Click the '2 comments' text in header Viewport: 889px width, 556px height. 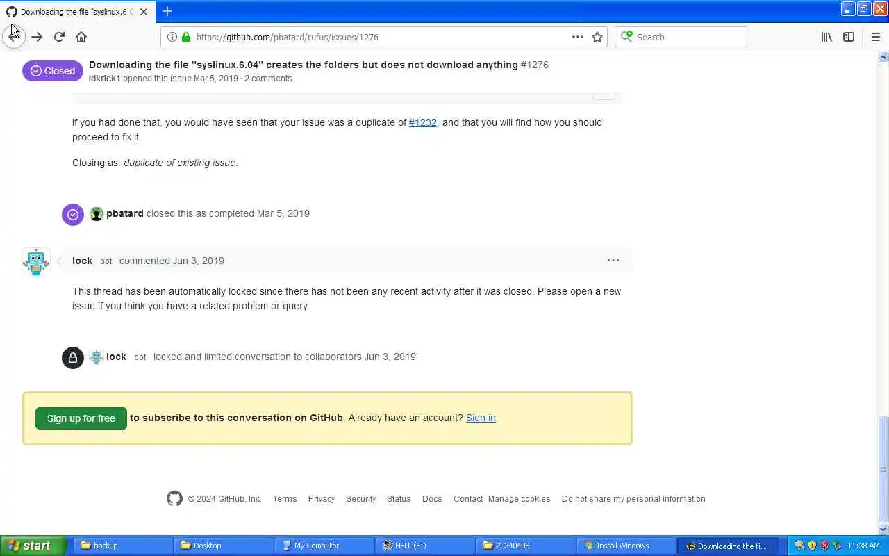pos(268,79)
